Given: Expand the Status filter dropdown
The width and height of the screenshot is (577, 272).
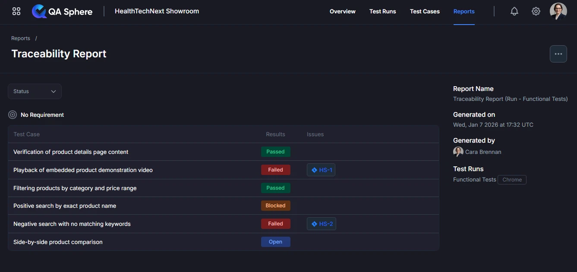Looking at the screenshot, I should 35,91.
